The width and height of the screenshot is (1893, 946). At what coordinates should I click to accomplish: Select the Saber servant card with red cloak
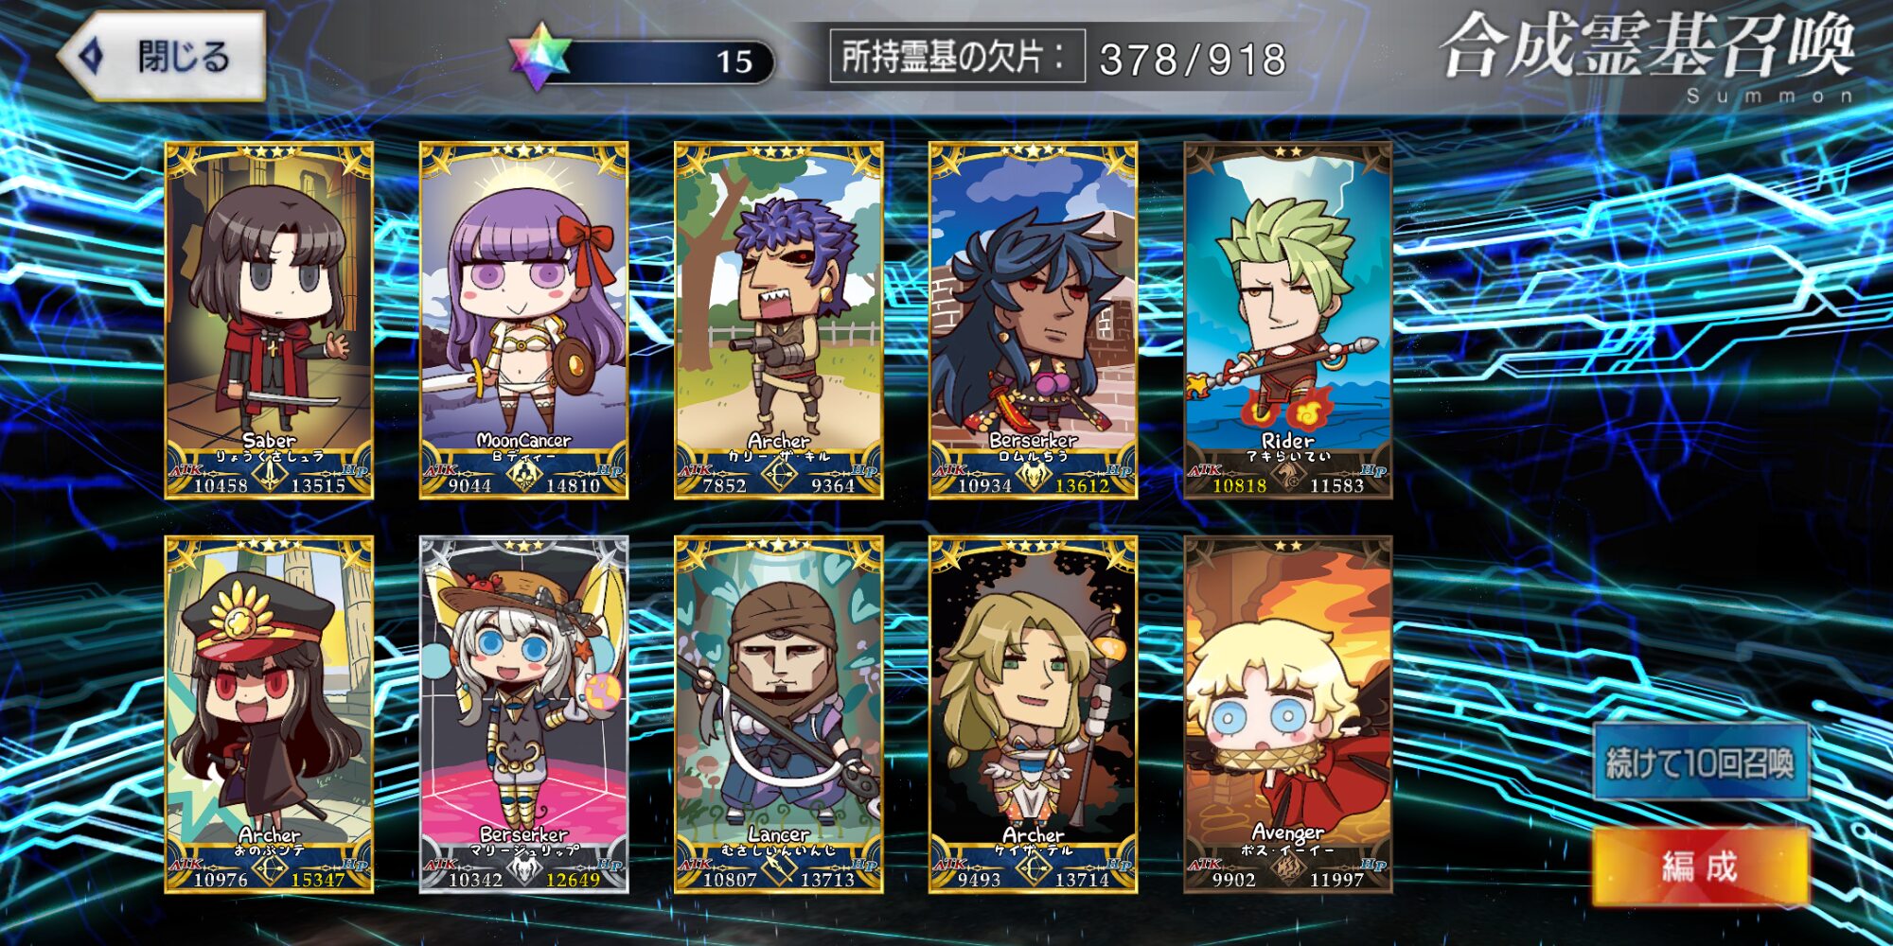pyautogui.click(x=269, y=321)
